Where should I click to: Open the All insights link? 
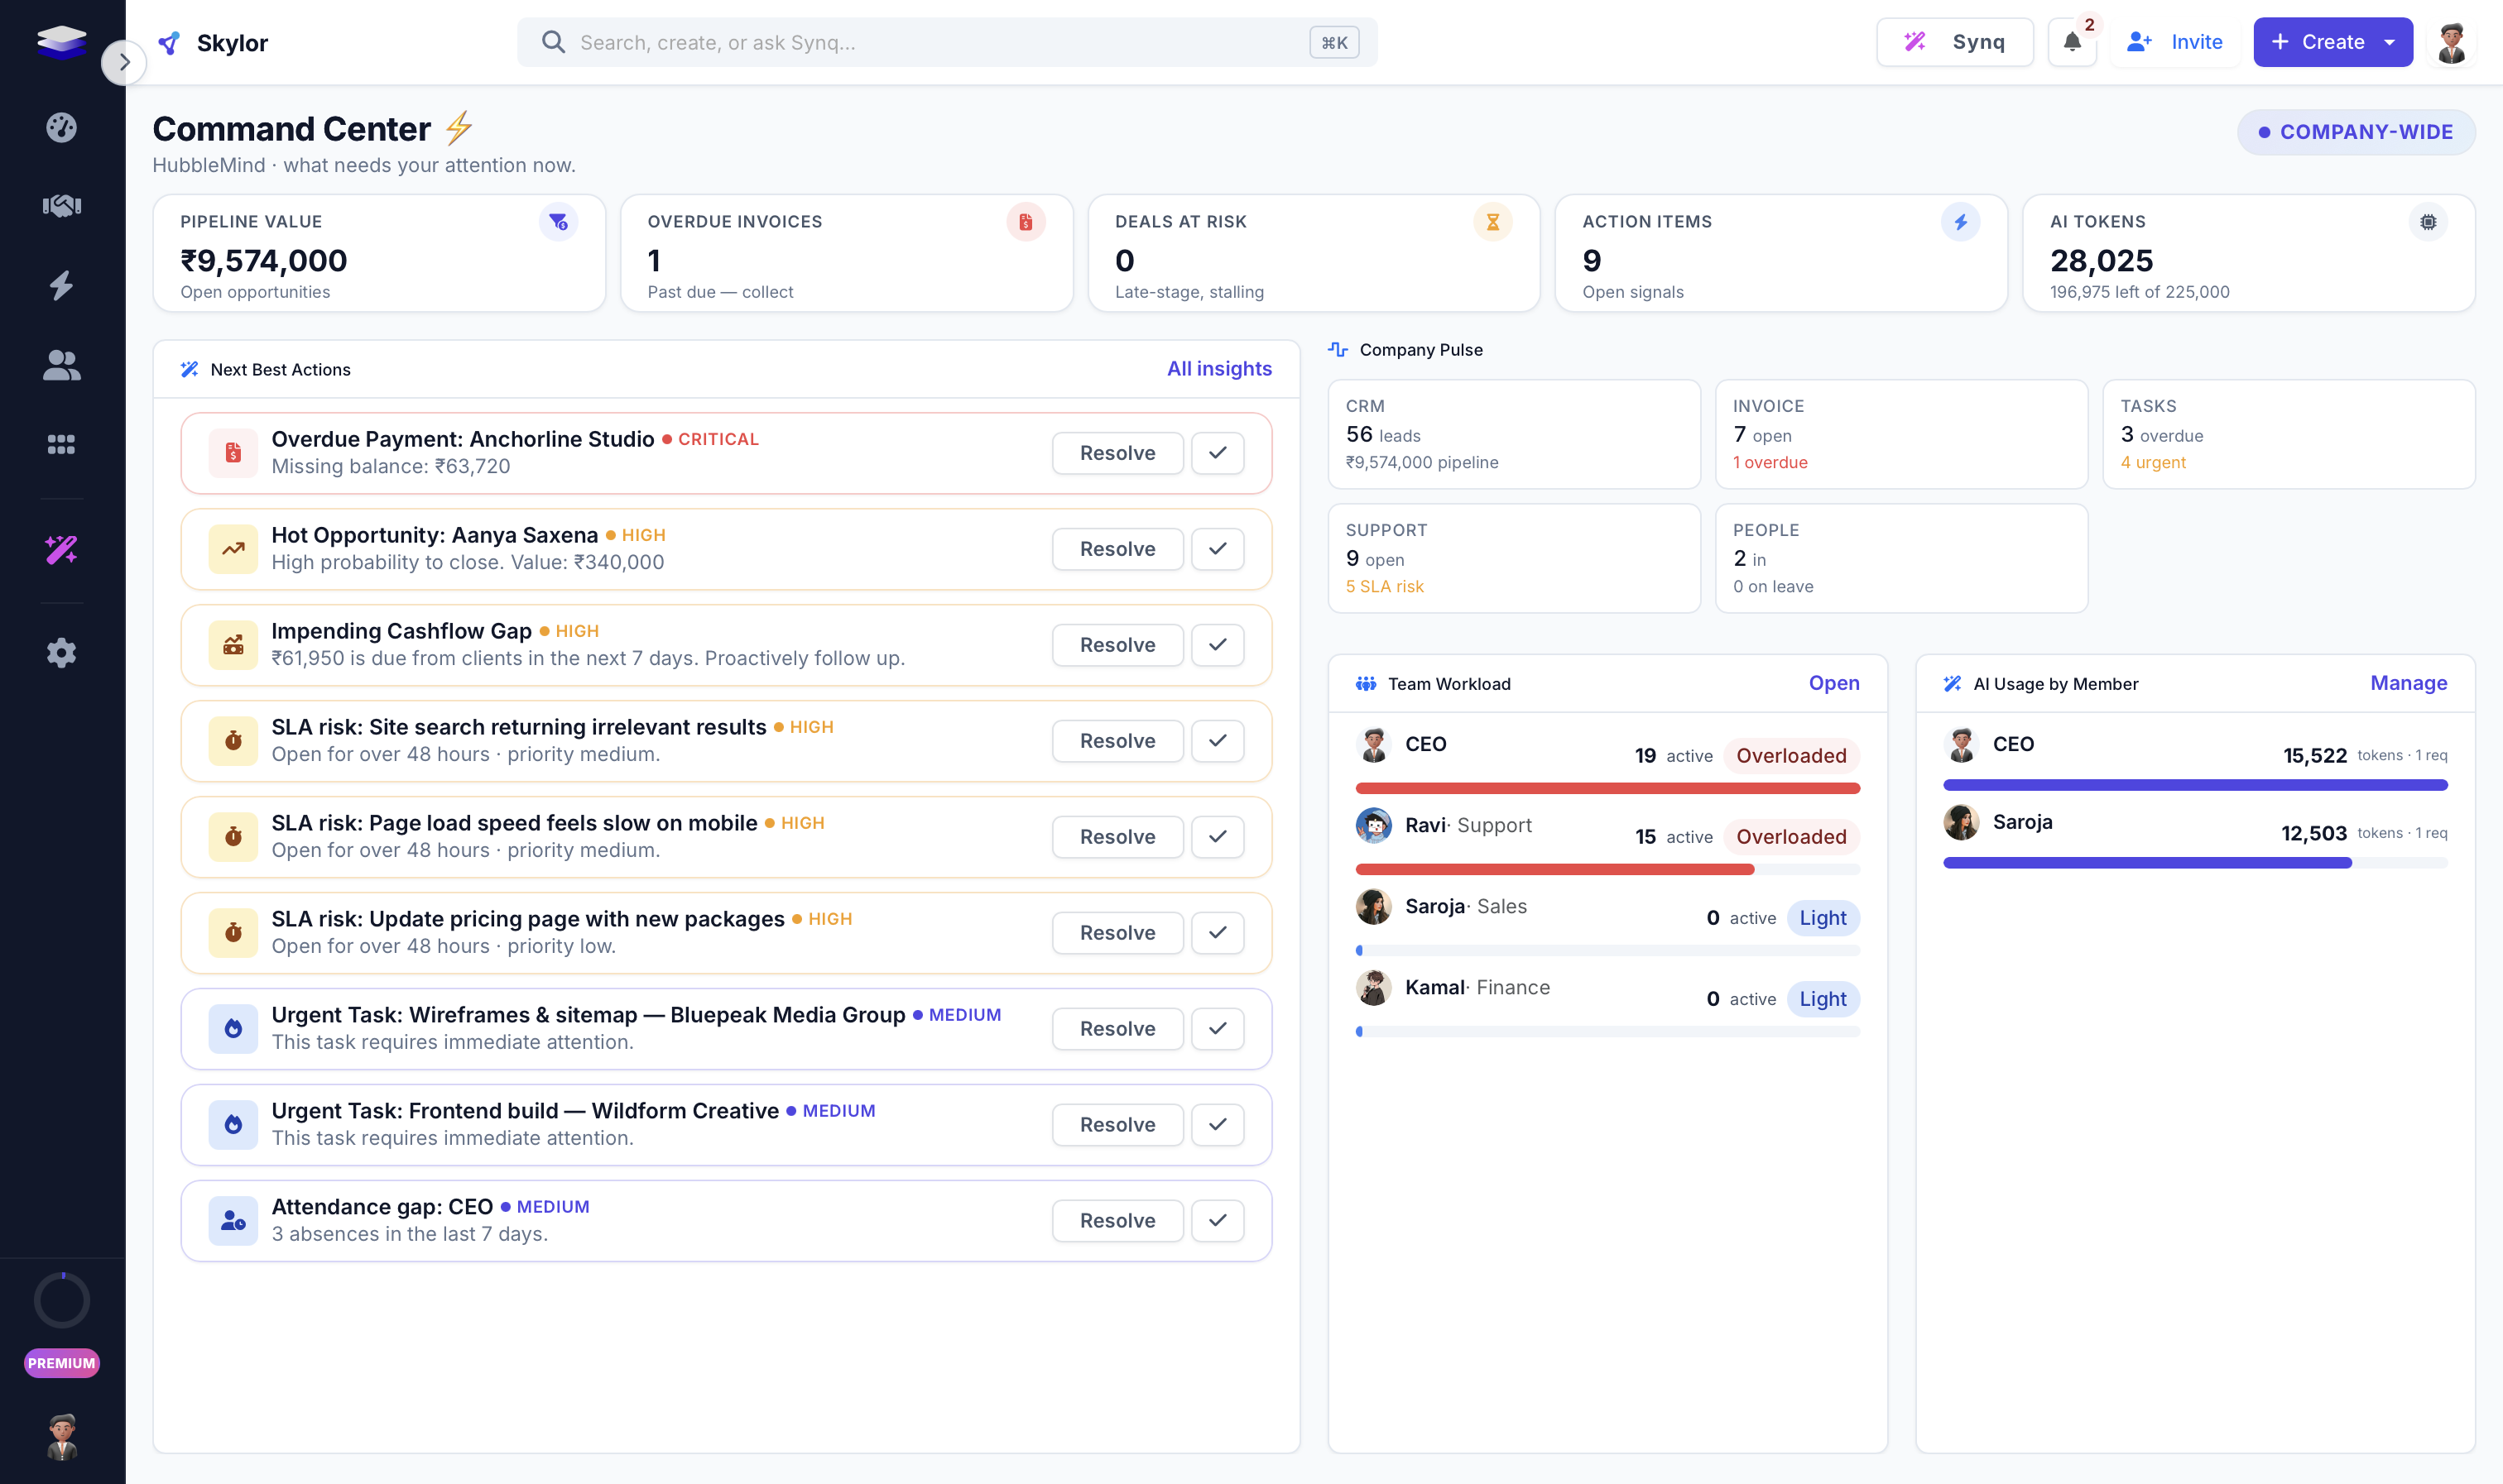pos(1218,369)
